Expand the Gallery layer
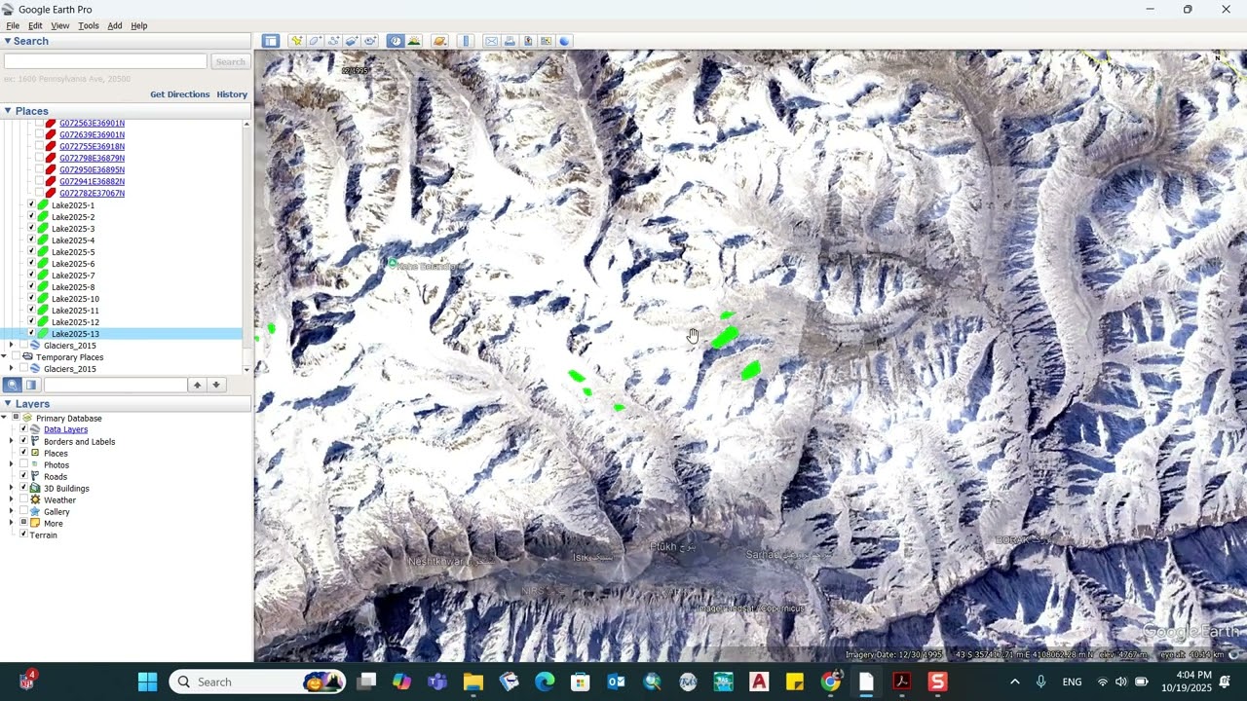The width and height of the screenshot is (1247, 701). pos(12,511)
